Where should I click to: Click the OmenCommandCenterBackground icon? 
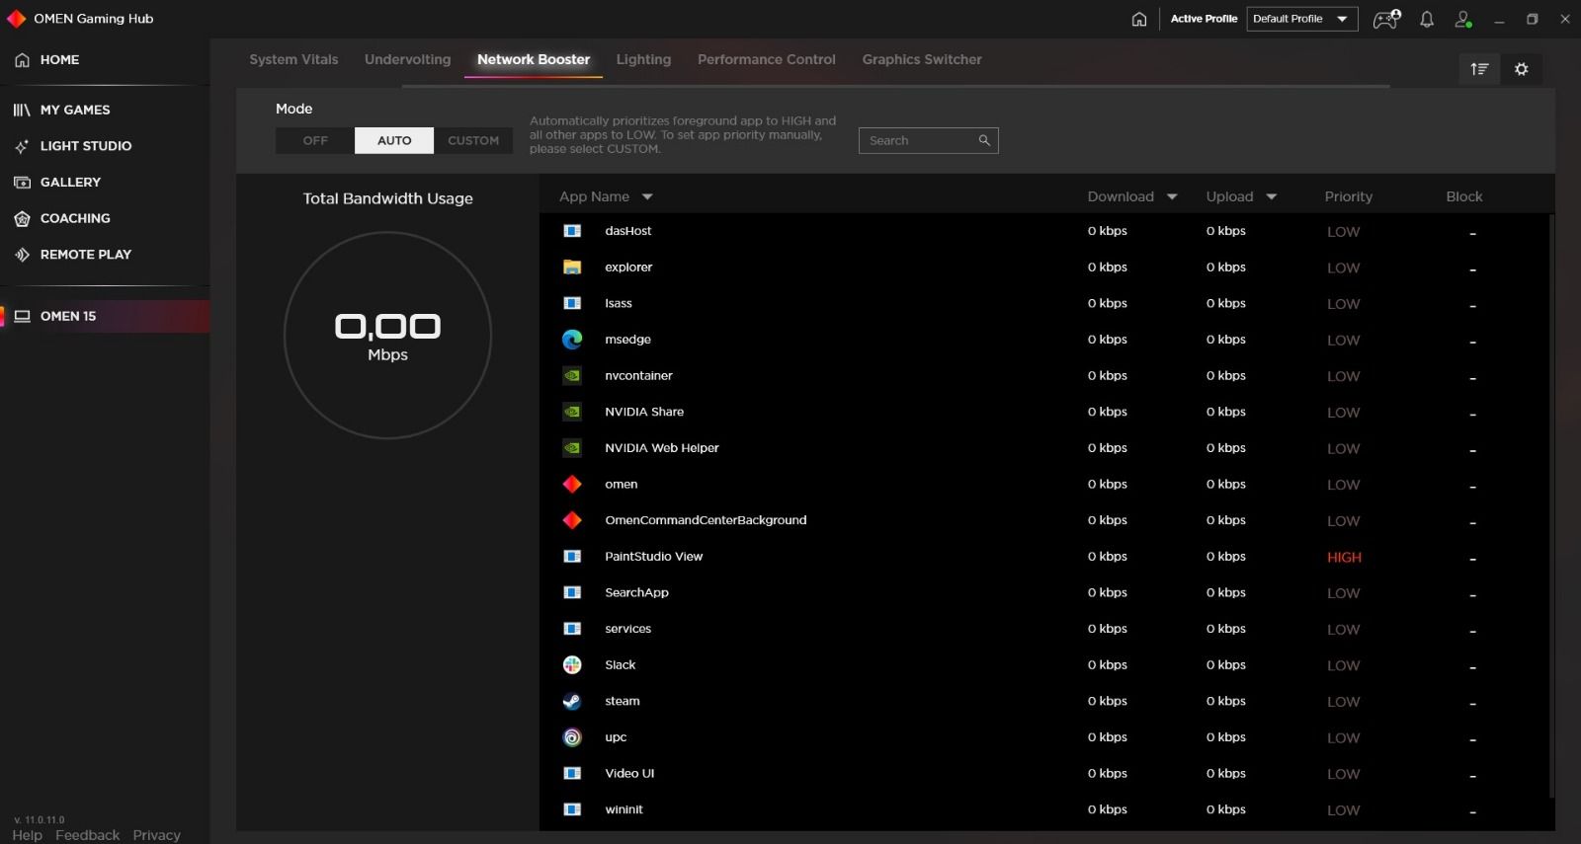pos(572,520)
